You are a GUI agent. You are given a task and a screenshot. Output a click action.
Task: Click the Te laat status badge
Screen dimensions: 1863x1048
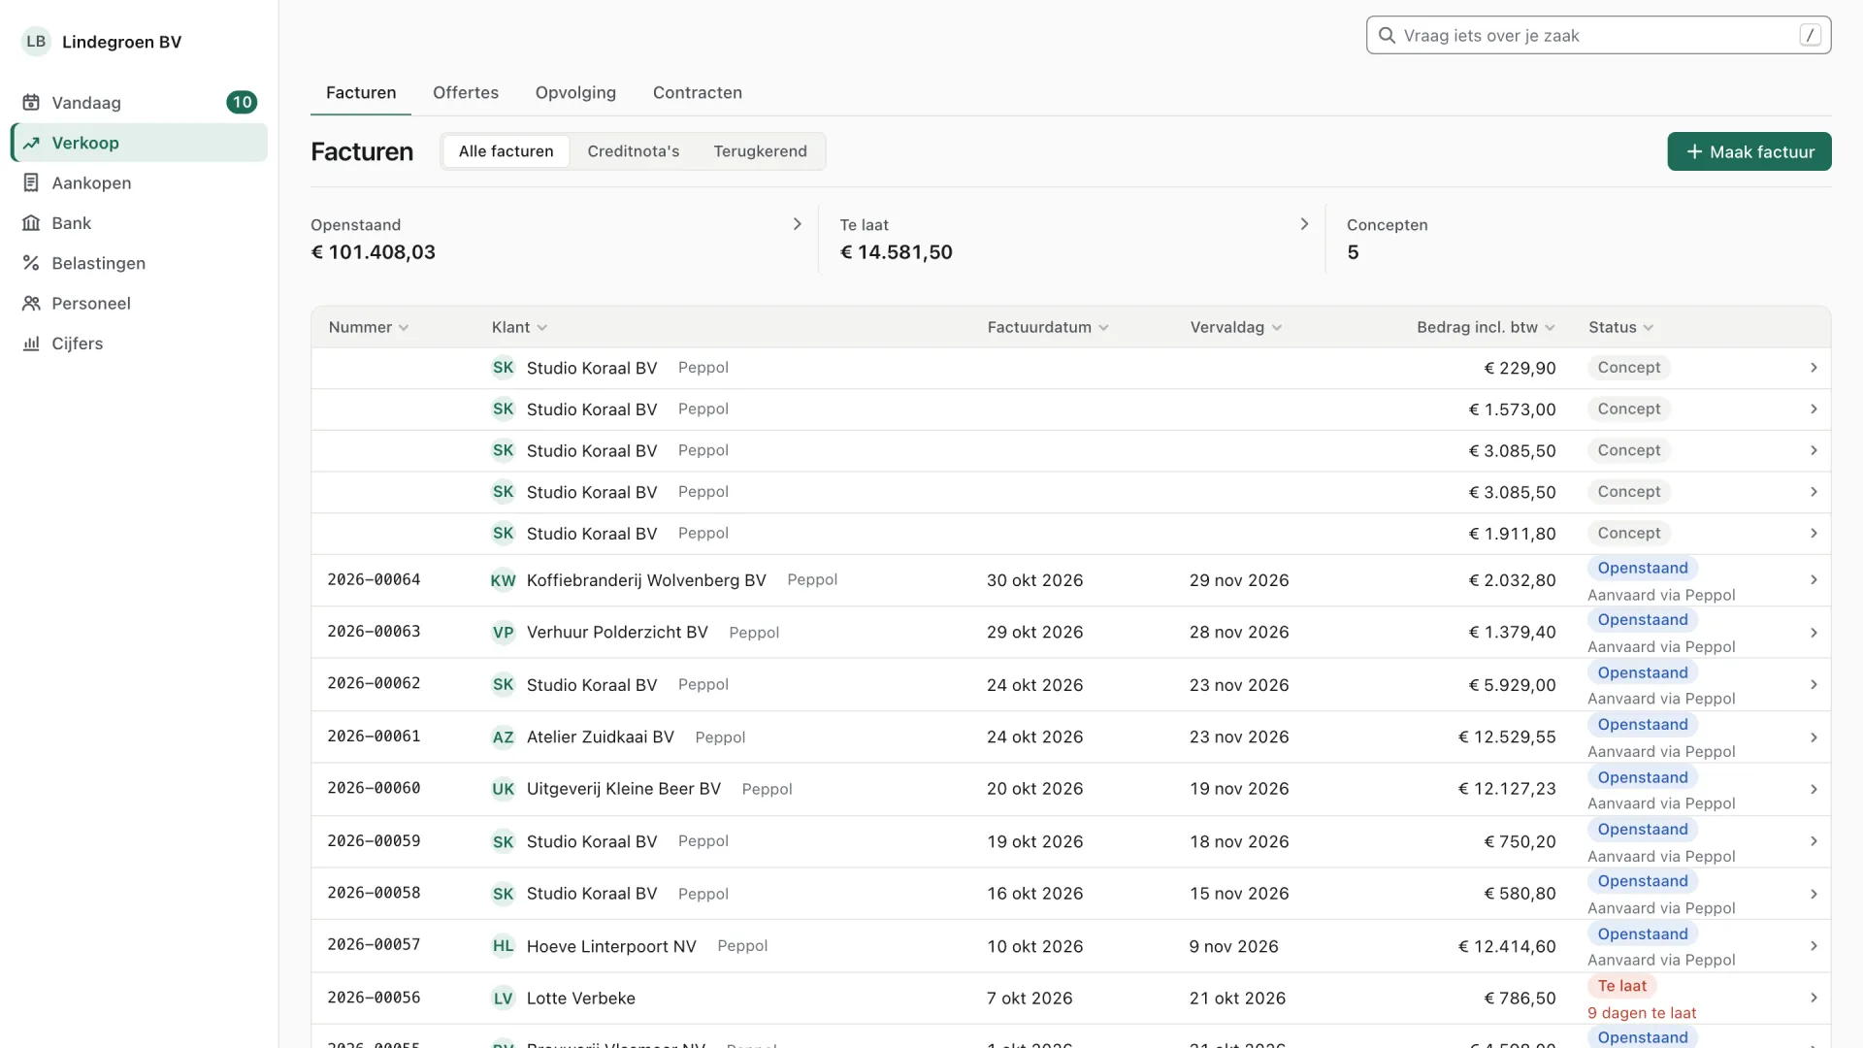[x=1621, y=986]
